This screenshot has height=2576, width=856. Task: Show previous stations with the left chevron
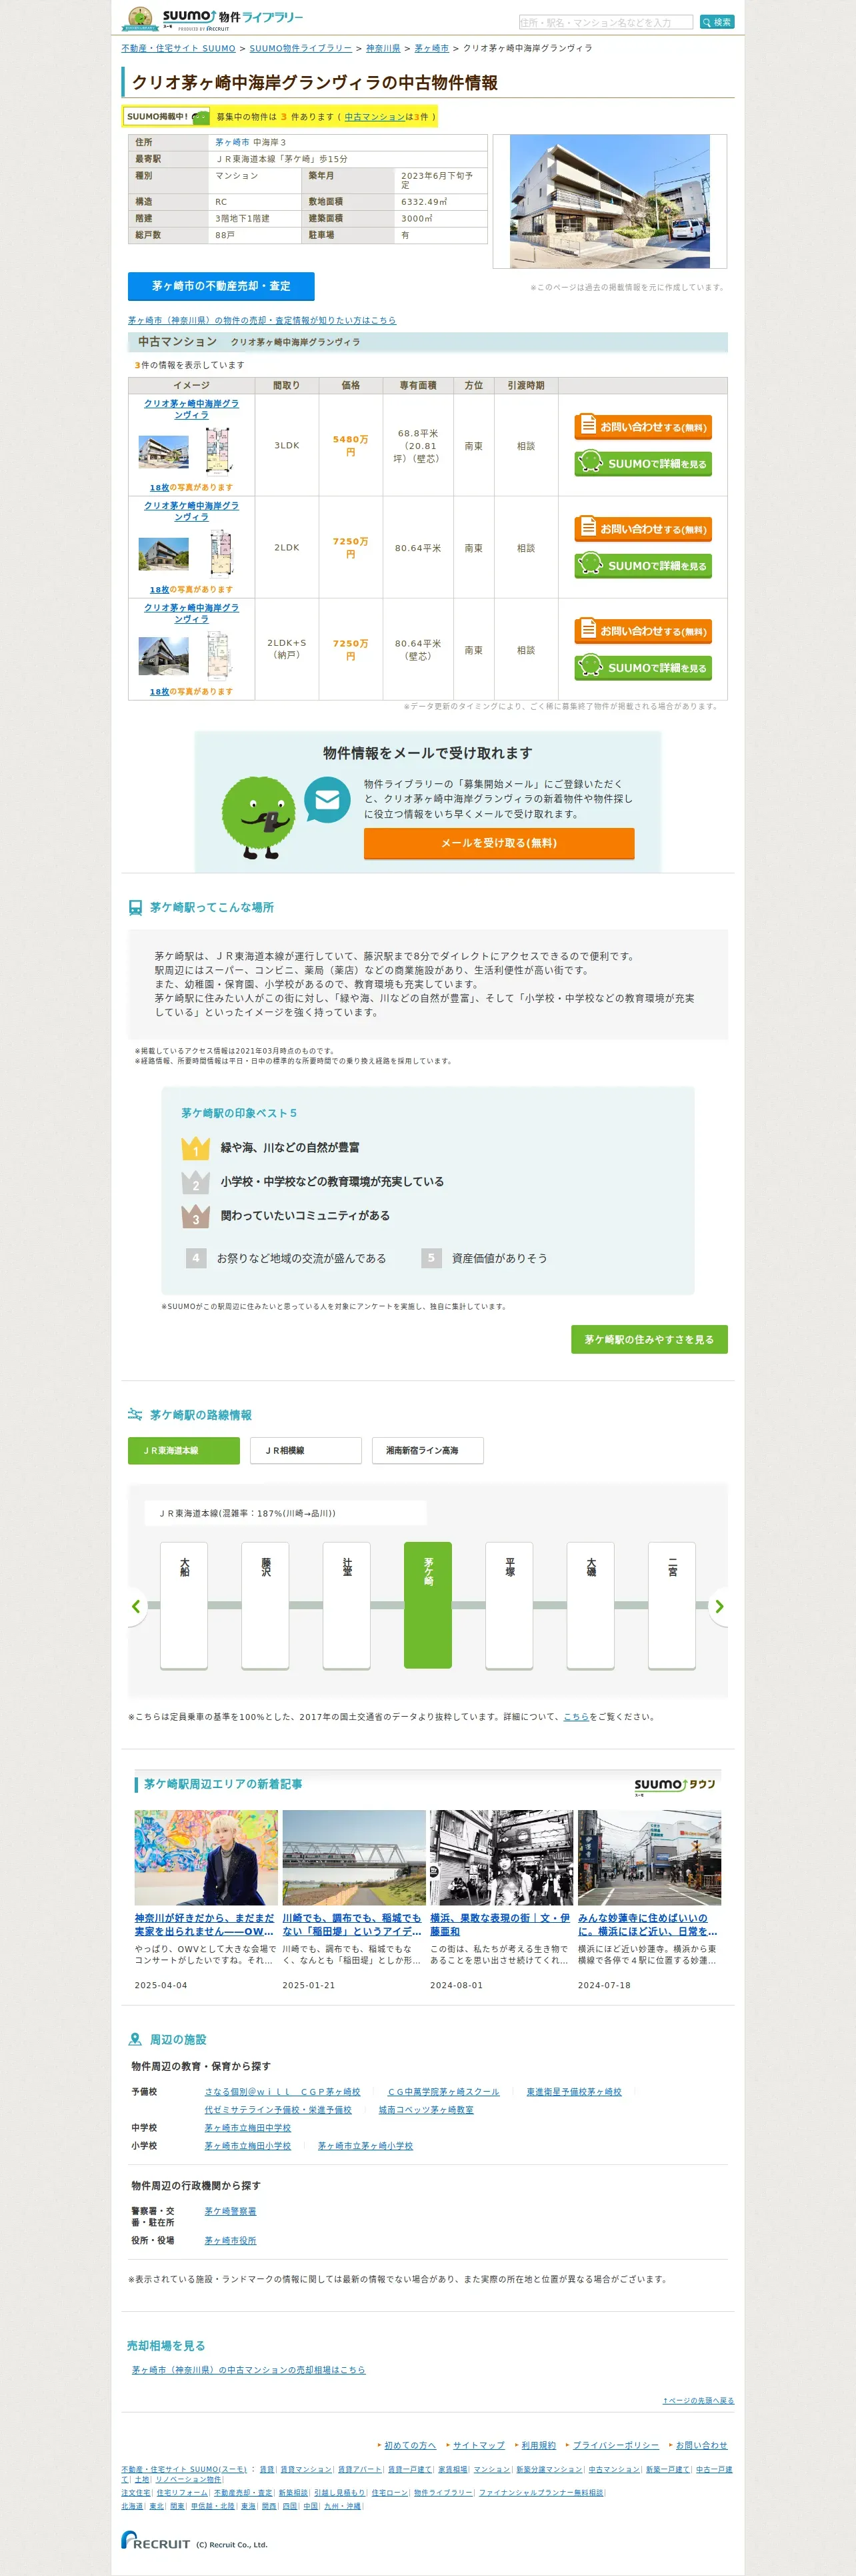pos(136,1606)
